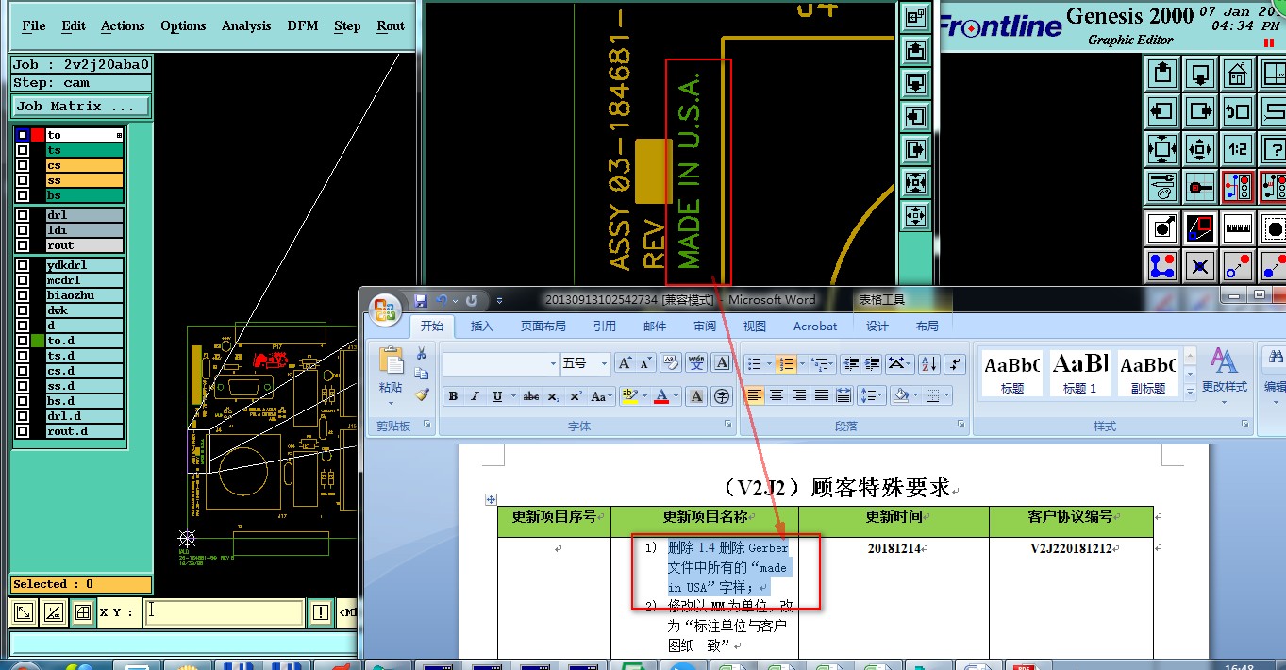1286x670 pixels.
Task: Click the X Y coordinate input field
Action: tap(224, 612)
